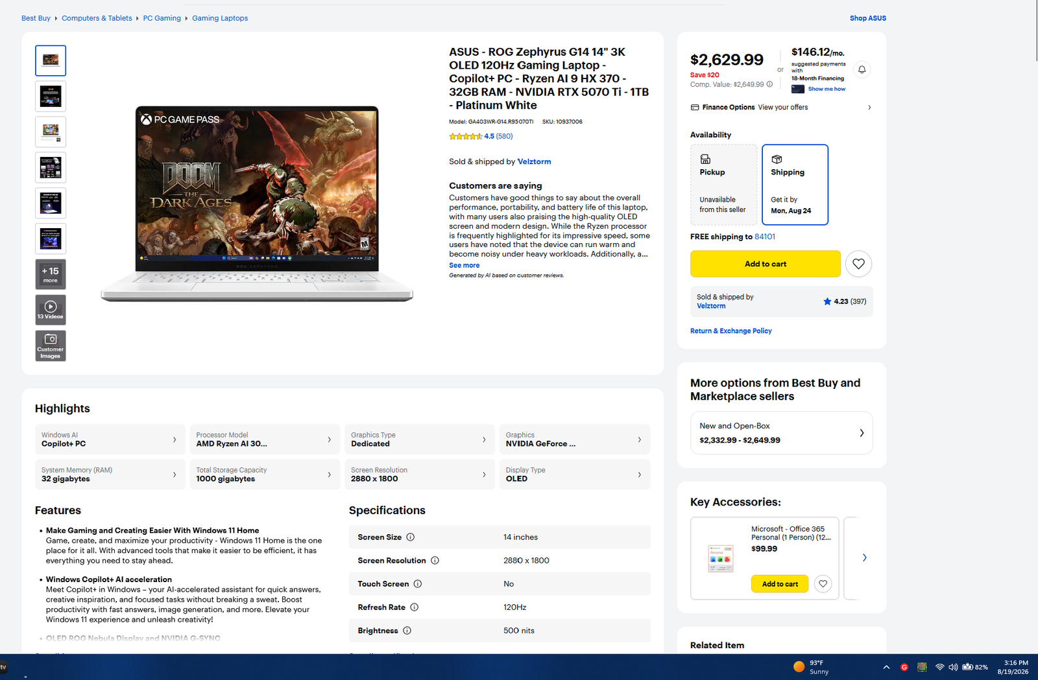Click See more under Customers are saying
The width and height of the screenshot is (1038, 680).
click(465, 265)
